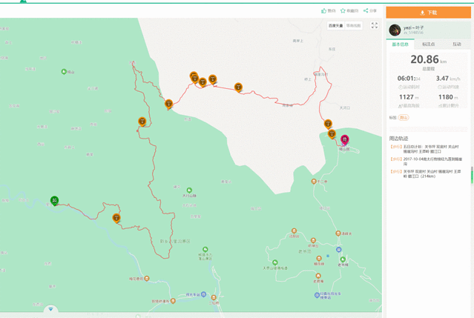The height and width of the screenshot is (318, 474).
Task: Click the orange download button
Action: point(428,13)
